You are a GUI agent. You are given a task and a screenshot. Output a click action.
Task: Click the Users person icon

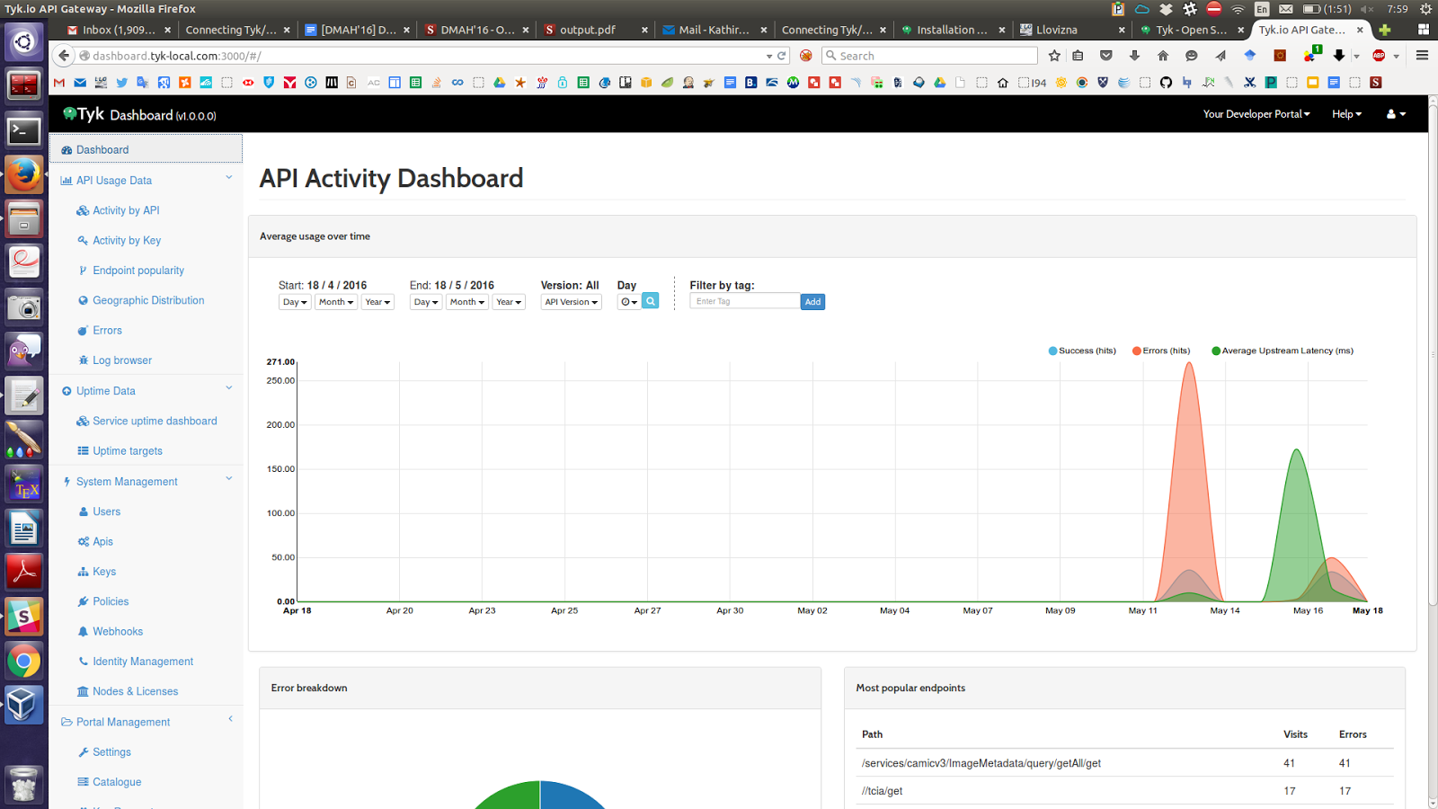[83, 511]
